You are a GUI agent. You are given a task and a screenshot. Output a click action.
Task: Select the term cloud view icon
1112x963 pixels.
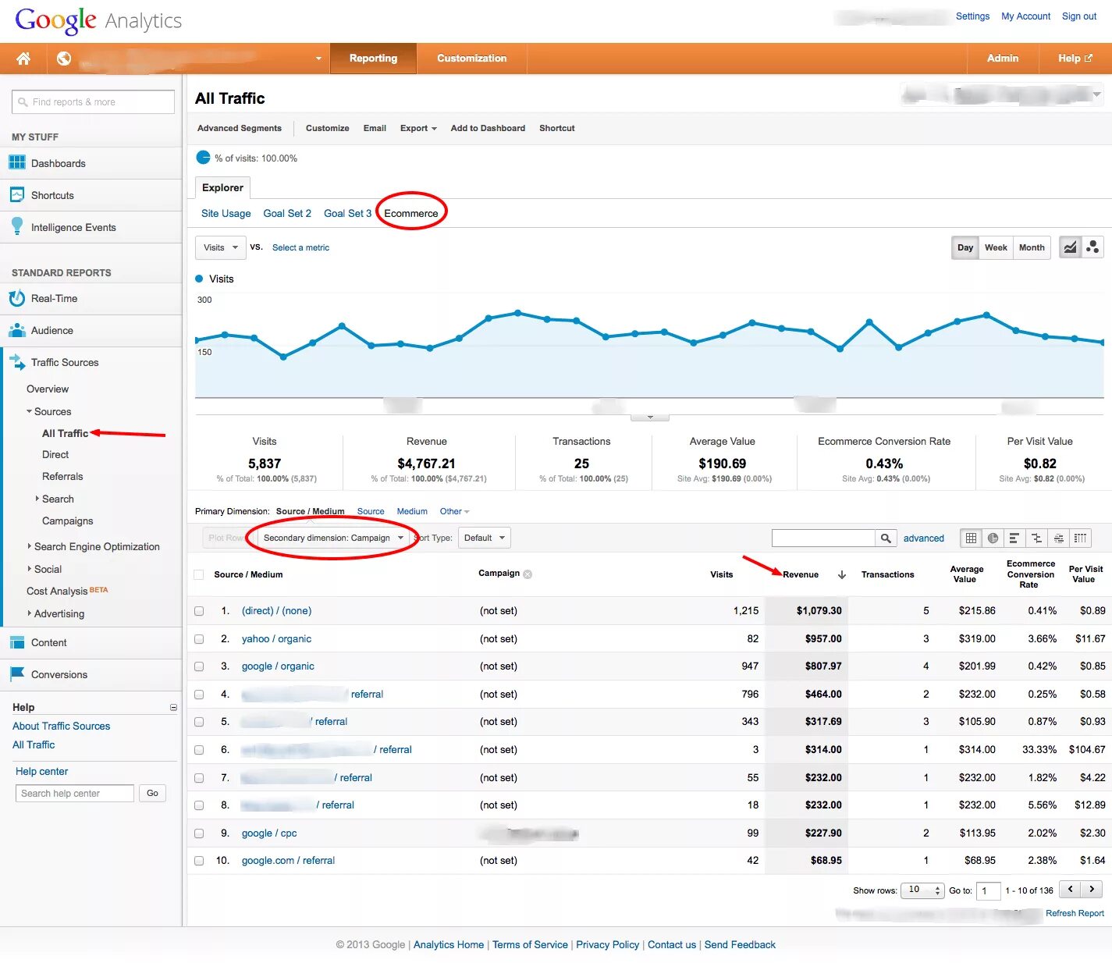click(1058, 538)
